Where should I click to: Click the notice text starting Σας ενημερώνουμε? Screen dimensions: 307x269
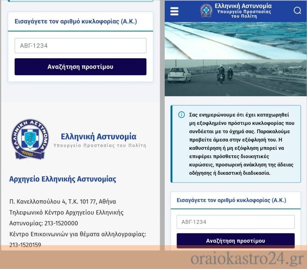point(242,144)
